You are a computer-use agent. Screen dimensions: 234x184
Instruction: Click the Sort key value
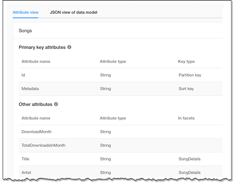[x=186, y=89]
